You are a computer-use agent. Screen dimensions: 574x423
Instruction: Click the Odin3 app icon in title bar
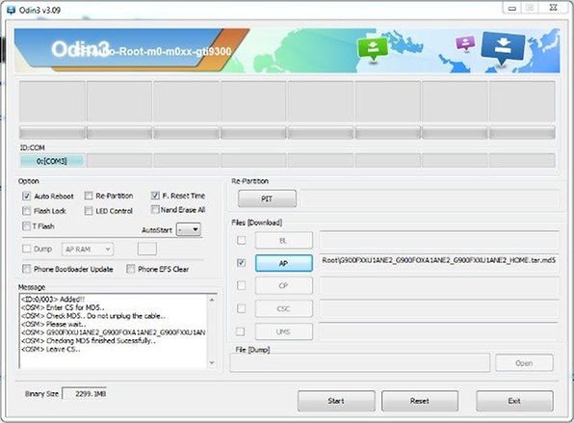[11, 10]
